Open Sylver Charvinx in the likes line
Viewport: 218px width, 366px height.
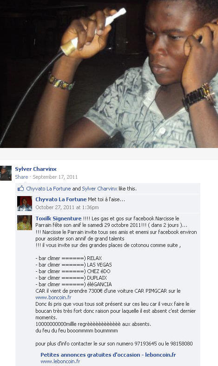coord(99,189)
